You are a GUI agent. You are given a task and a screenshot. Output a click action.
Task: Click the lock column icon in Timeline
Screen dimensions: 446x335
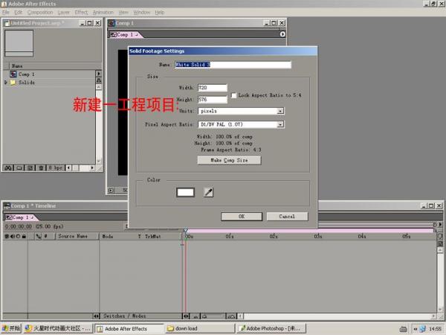pos(24,236)
